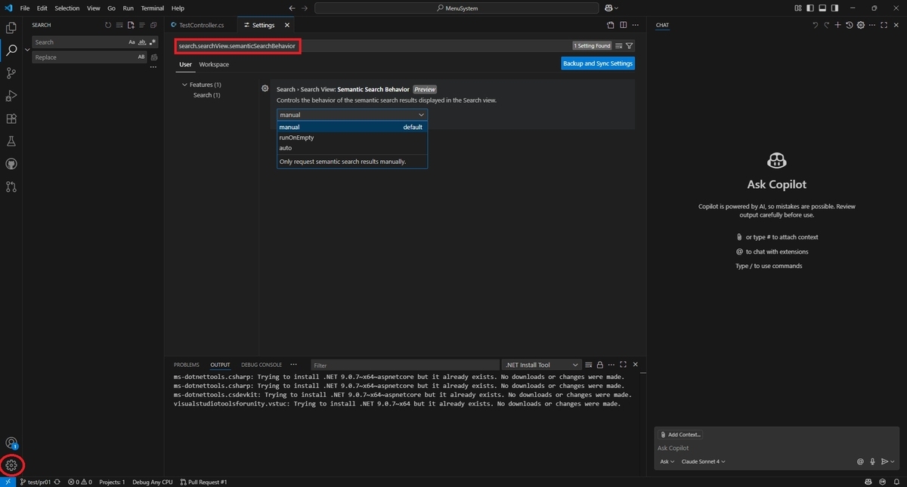Open the Copilot title bar dropdown
The width and height of the screenshot is (907, 487).
click(611, 8)
